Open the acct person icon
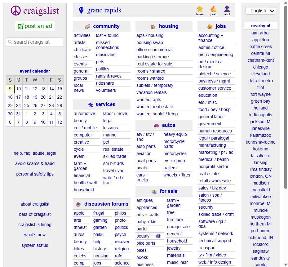 point(227,9)
